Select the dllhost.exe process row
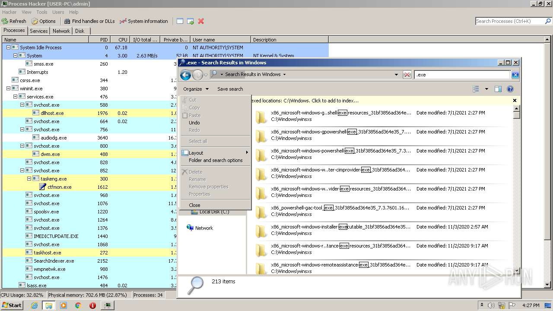This screenshot has width=553, height=311. (90, 113)
